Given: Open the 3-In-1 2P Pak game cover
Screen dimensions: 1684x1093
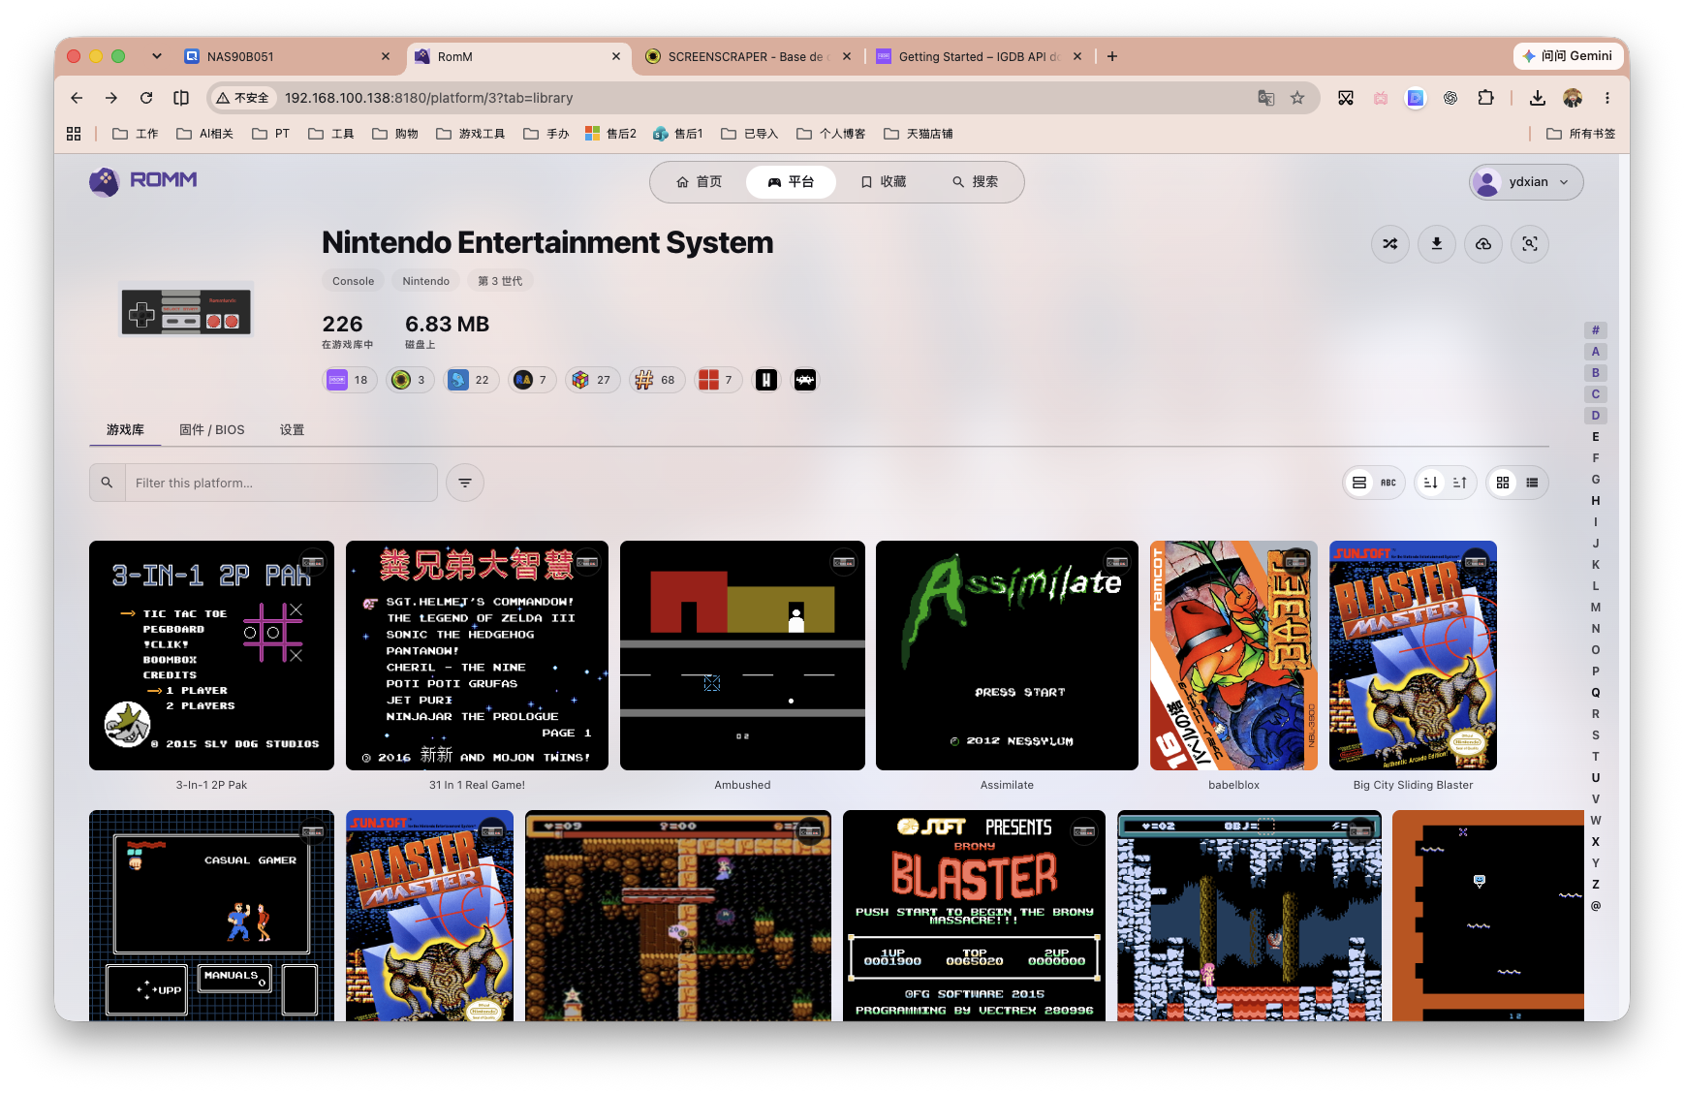Looking at the screenshot, I should 211,655.
